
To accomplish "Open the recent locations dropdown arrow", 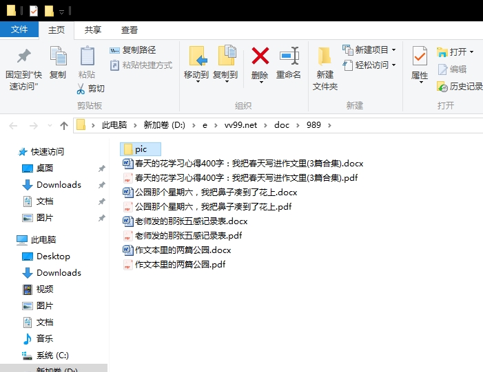I will [50, 126].
